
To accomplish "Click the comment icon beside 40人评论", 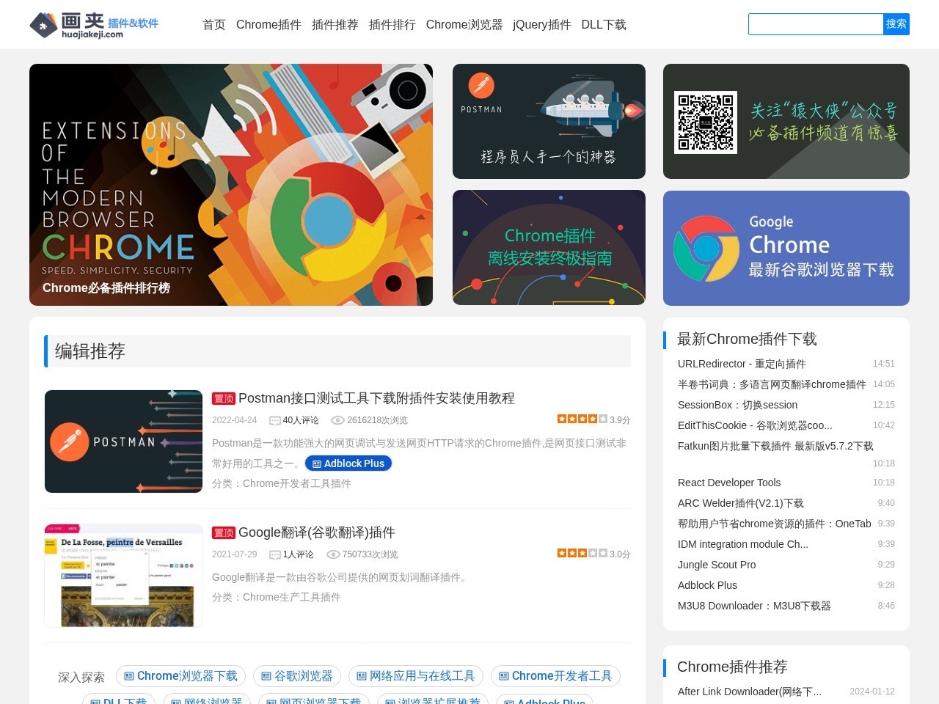I will coord(275,420).
